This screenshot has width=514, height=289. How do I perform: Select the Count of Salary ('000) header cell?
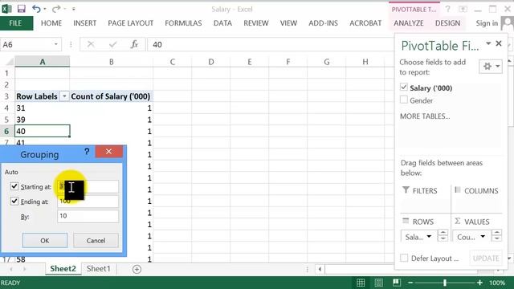[x=111, y=96]
